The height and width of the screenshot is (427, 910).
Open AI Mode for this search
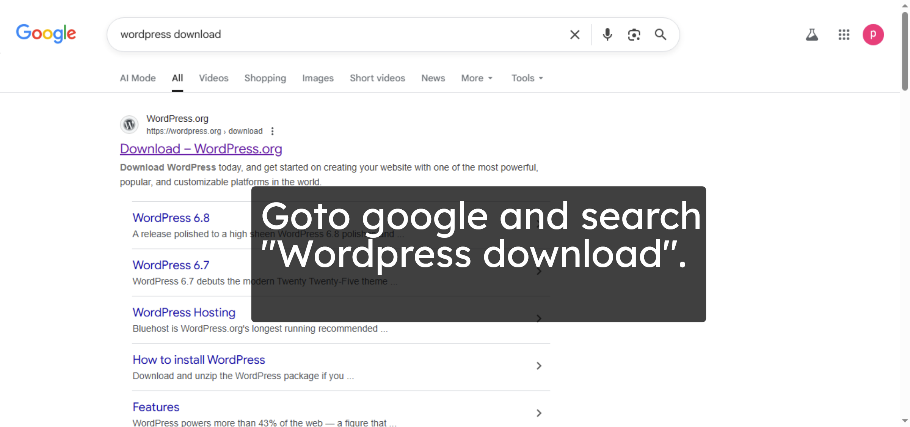(x=138, y=78)
